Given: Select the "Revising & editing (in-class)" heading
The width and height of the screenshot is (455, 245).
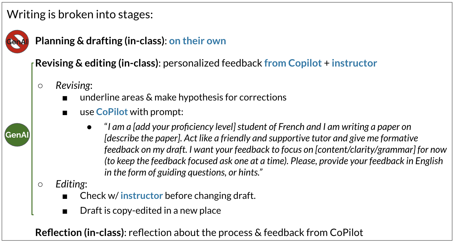Looking at the screenshot, I should point(97,63).
